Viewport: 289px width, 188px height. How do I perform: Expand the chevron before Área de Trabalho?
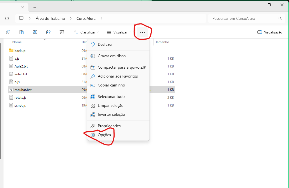30,18
